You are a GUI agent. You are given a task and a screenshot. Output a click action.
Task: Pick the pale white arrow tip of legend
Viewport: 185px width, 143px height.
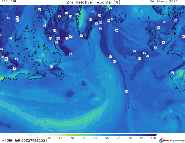pyautogui.click(x=29, y=135)
